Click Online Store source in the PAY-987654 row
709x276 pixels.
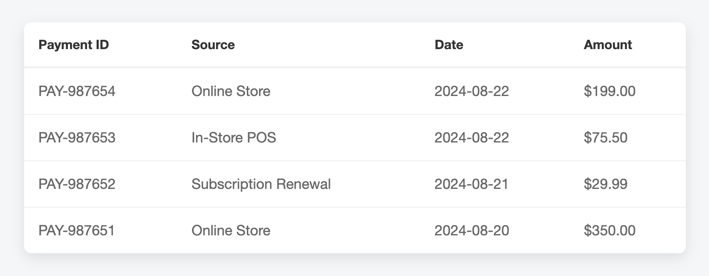tap(231, 91)
